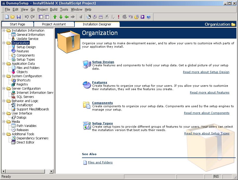
Task: Click the Redo arrow icon
Action: point(33,17)
